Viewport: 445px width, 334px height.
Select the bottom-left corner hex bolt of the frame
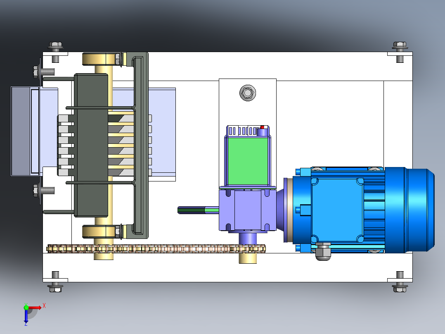pyautogui.click(x=56, y=282)
